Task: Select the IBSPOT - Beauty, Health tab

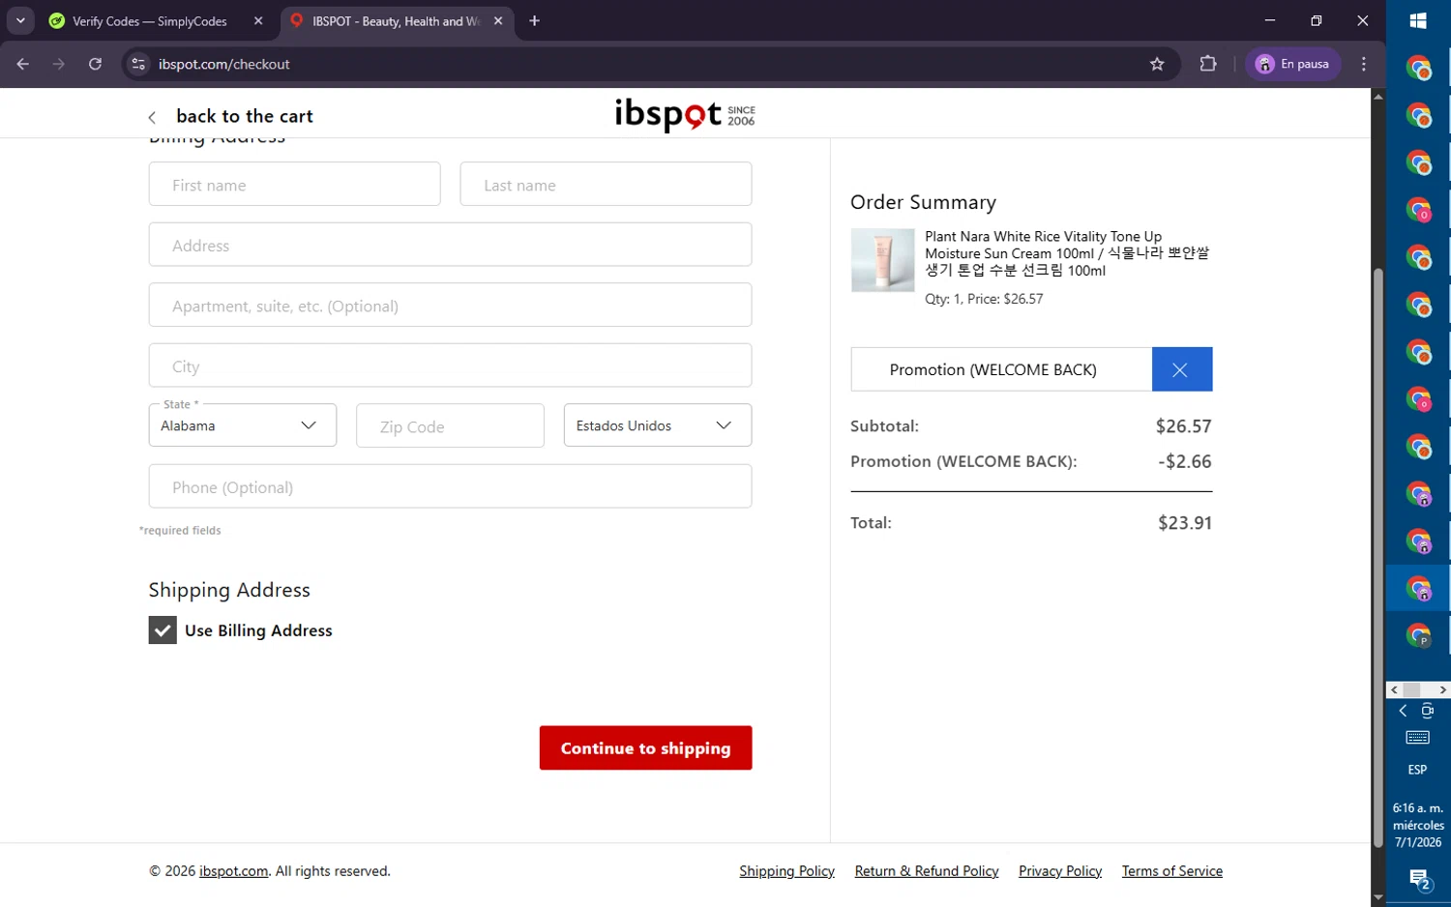Action: pos(396,20)
